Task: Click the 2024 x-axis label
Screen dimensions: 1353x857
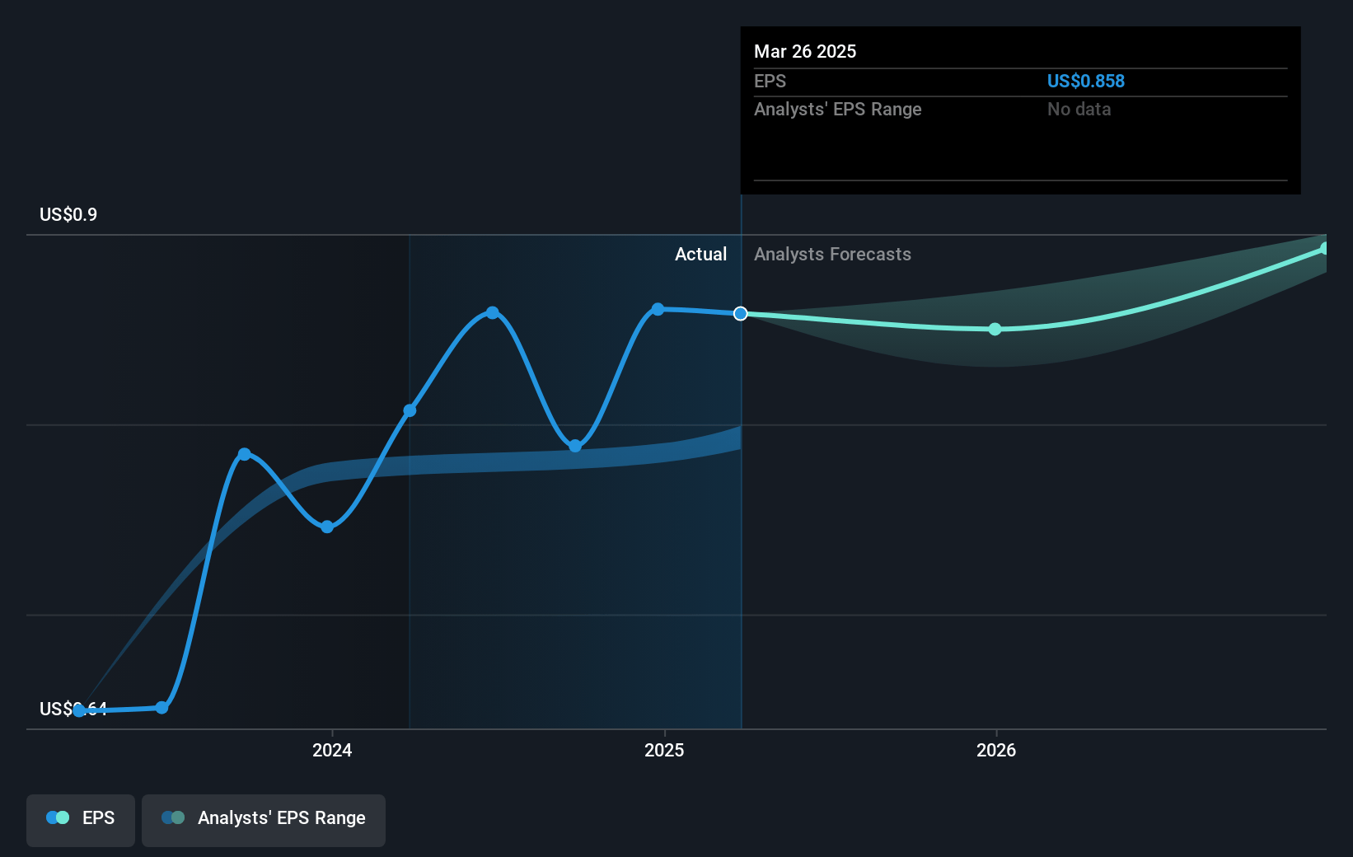Action: click(x=332, y=750)
